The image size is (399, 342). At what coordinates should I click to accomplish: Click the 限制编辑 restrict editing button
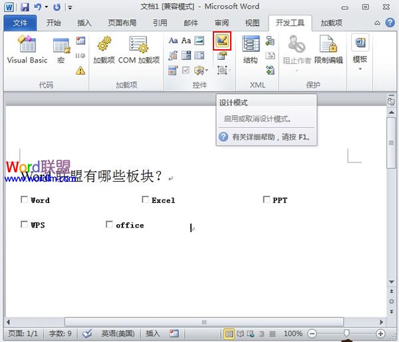329,50
